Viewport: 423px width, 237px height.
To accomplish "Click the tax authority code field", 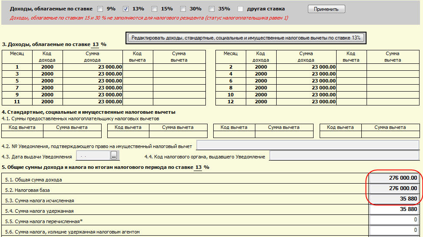I will click(344, 155).
